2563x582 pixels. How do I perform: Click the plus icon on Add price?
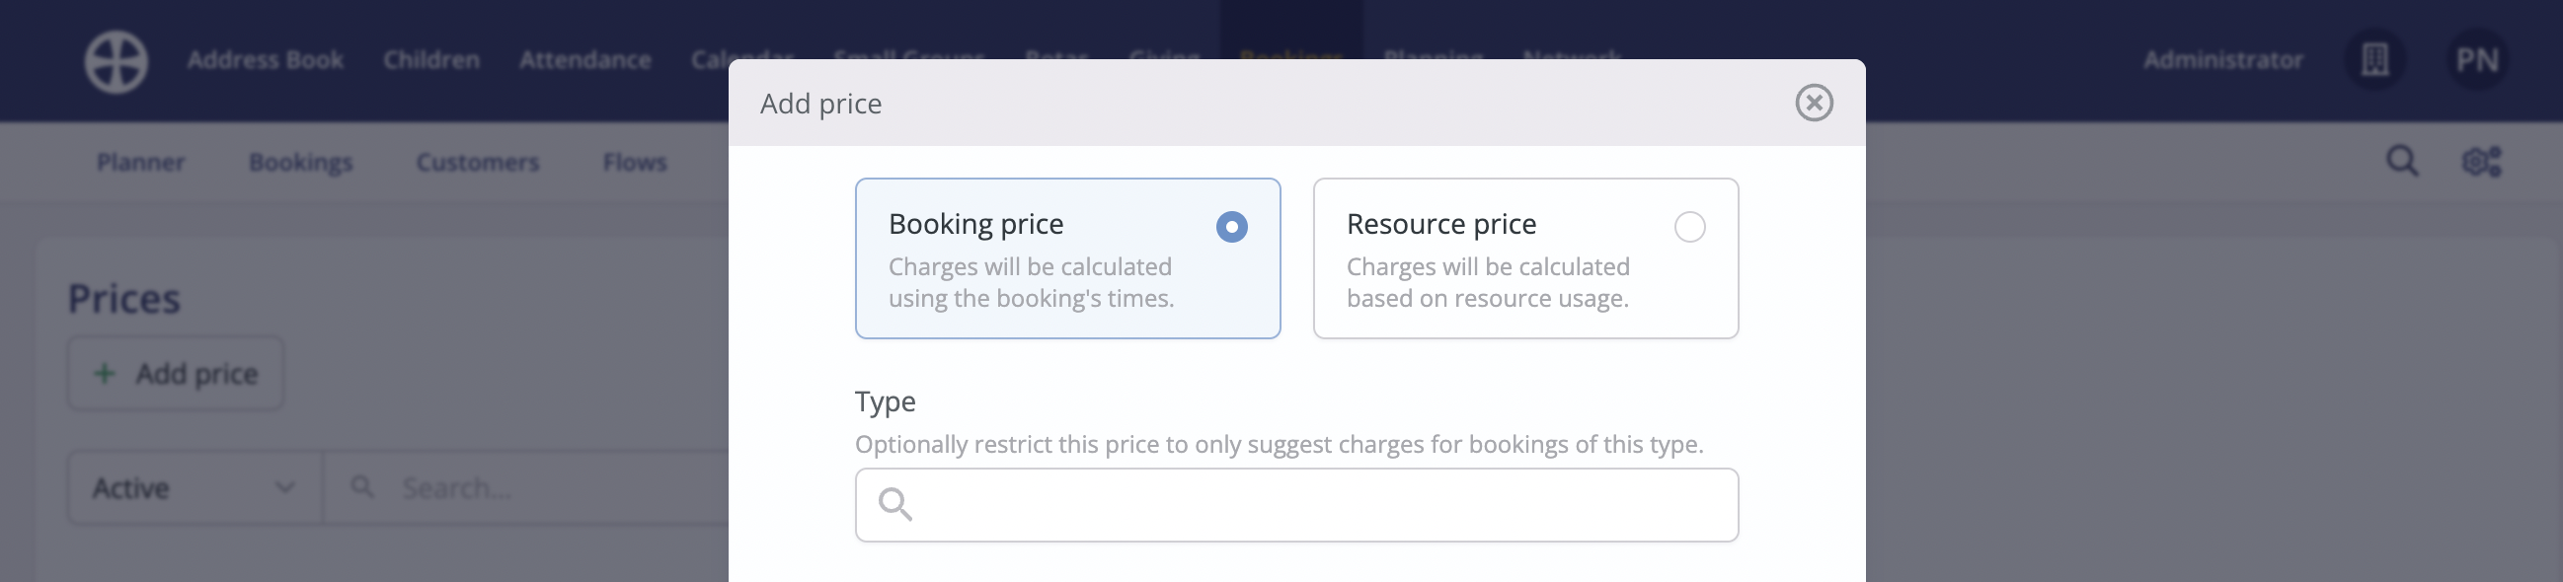105,374
